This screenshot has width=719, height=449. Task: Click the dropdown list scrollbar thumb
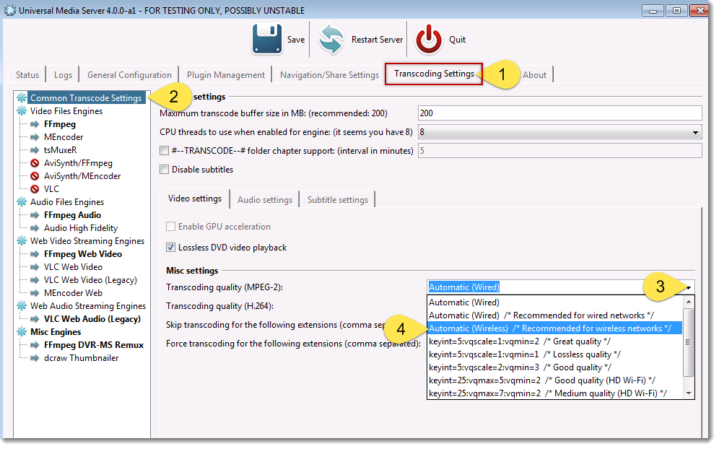point(688,342)
